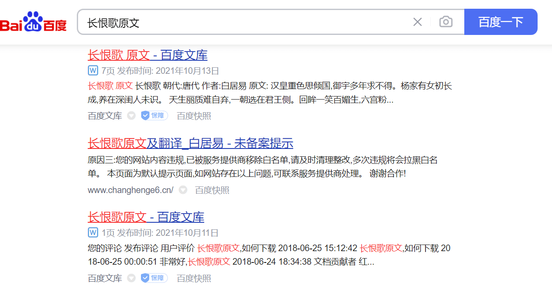
Task: Select text 1页 发布时间: 2021年10月11日
Action: 160,233
